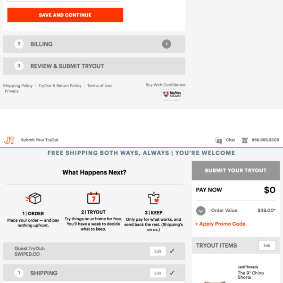
Task: Expand the Order Value details
Action: coord(201,211)
